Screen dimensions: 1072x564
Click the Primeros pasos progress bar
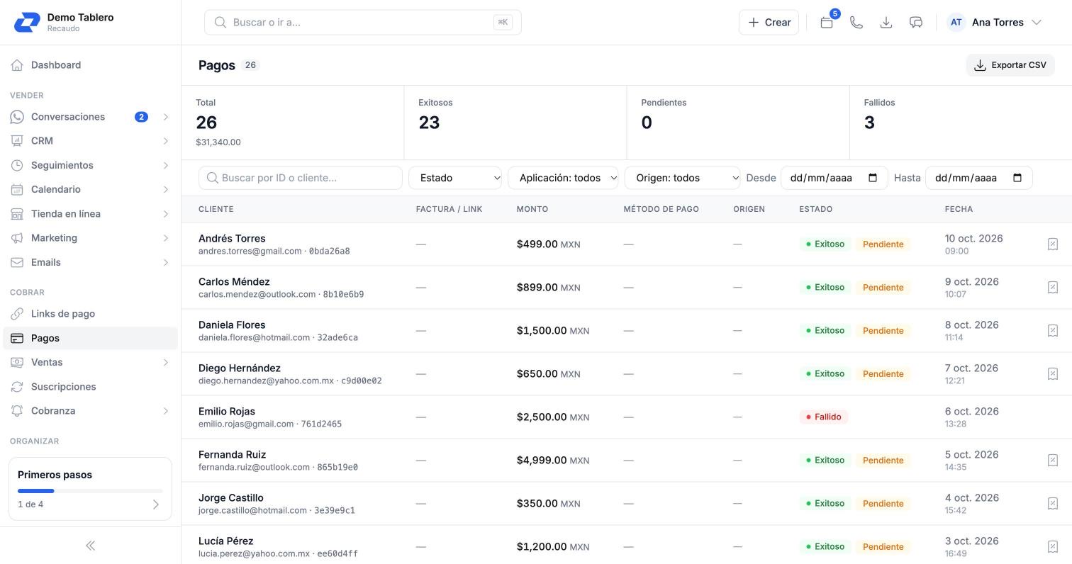(x=90, y=491)
